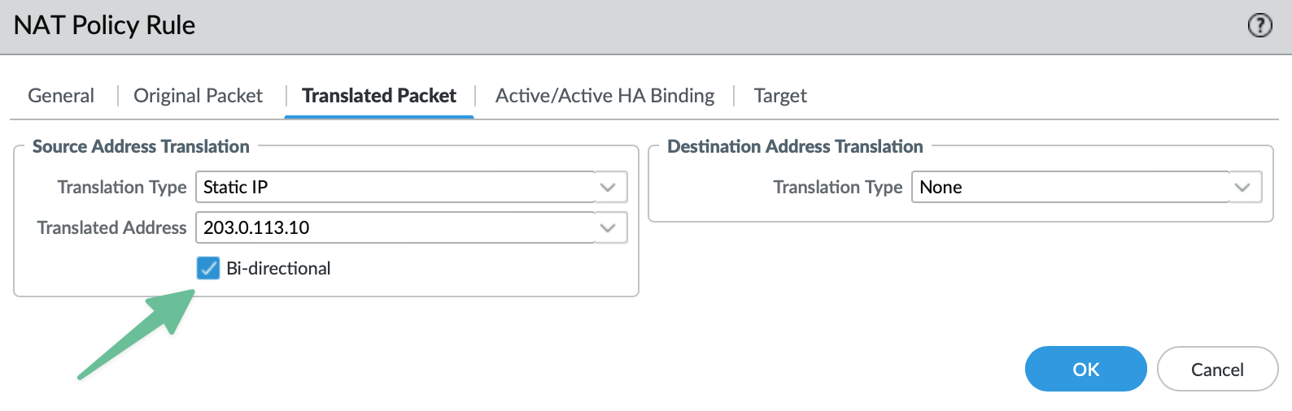This screenshot has width=1292, height=411.
Task: Toggle the Bi-directional checkbox
Action: [208, 268]
